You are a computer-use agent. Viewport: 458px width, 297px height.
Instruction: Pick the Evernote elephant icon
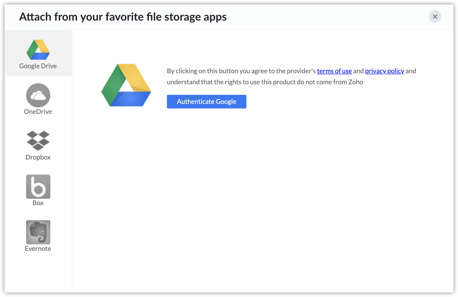[x=38, y=232]
